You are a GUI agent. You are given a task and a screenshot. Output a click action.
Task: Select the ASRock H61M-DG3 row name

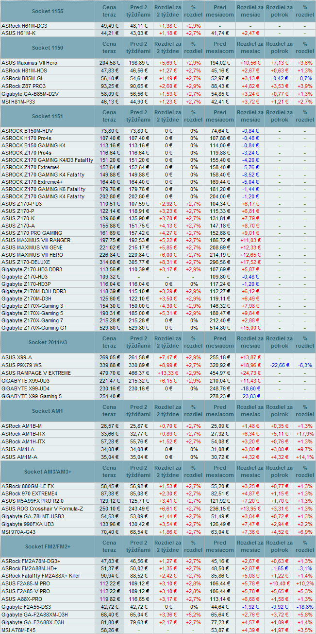tap(24, 26)
